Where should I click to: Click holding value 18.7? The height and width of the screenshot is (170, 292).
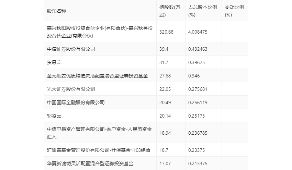[164, 150]
